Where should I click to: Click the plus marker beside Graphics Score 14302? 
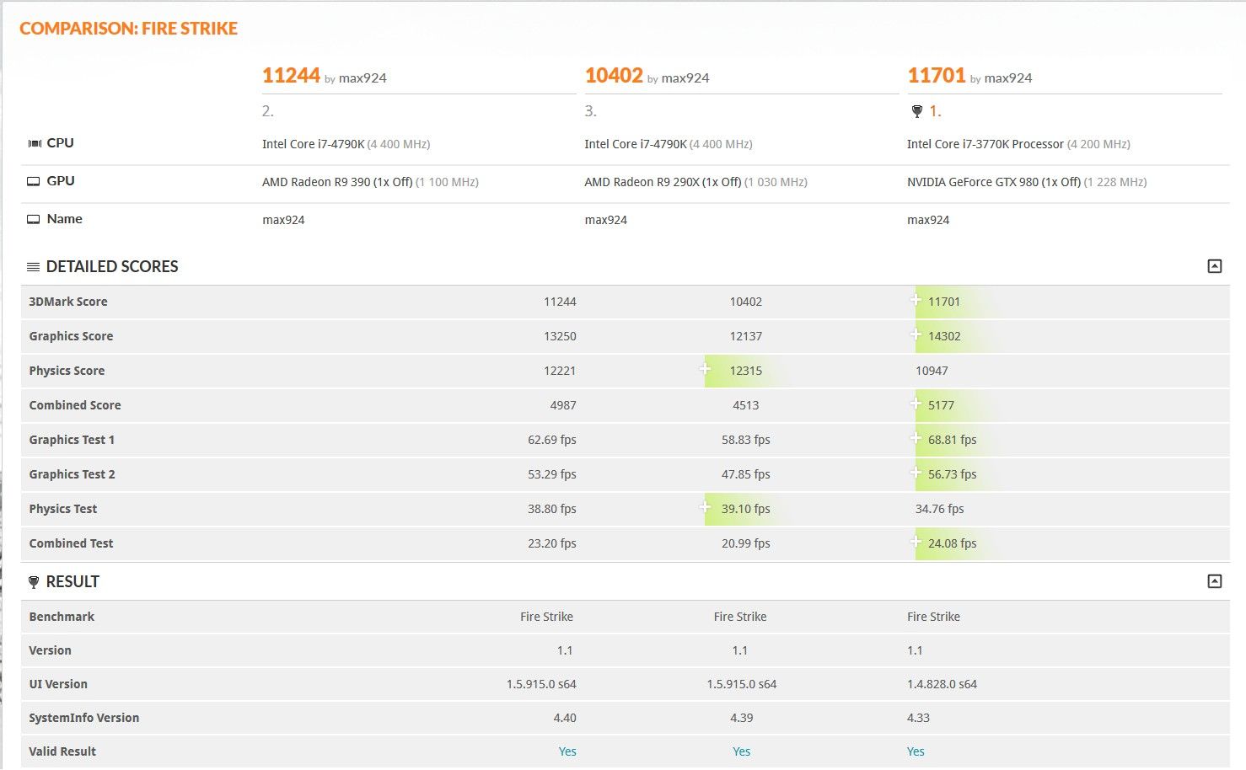click(916, 334)
